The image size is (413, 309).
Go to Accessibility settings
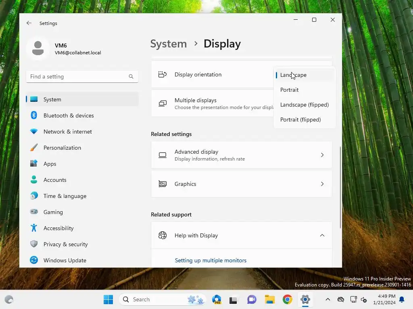pos(82,228)
